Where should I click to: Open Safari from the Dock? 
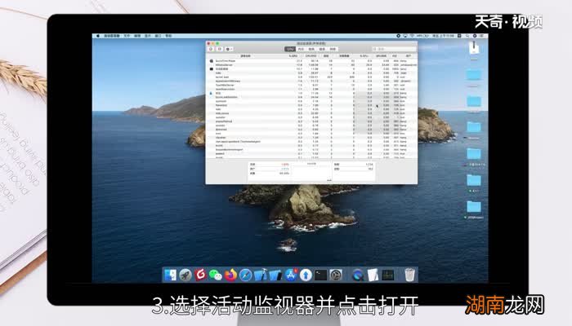point(247,275)
